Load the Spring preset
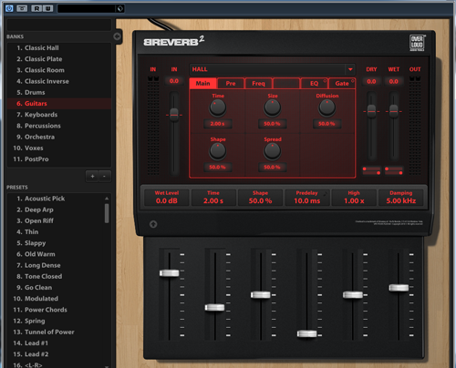This screenshot has width=456, height=368. pos(56,321)
